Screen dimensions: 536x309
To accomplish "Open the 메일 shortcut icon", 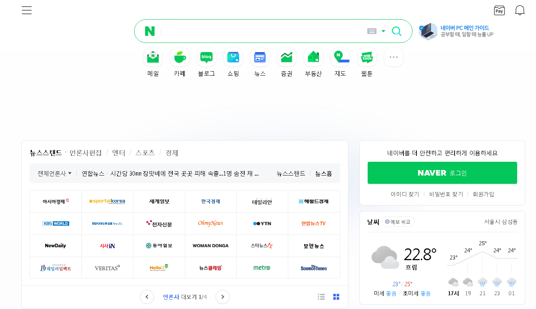I will [x=153, y=57].
